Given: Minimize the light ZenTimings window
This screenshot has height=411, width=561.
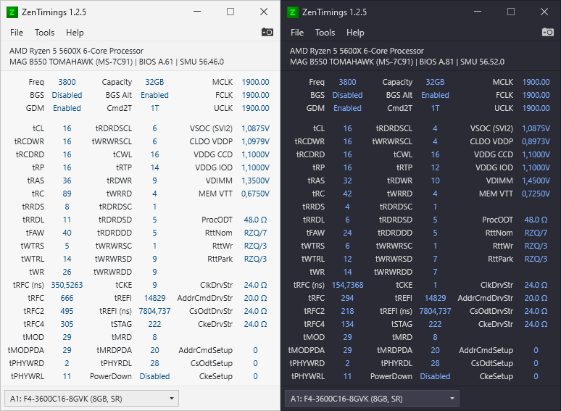Looking at the screenshot, I should tap(197, 12).
